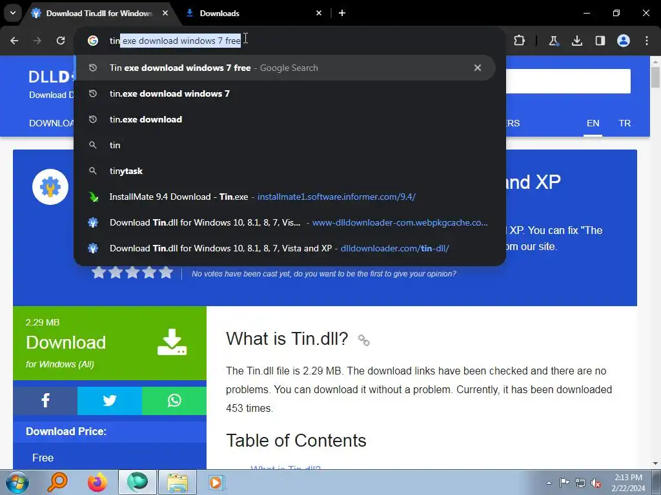The height and width of the screenshot is (495, 661).
Task: Click the site search box
Action: (x=568, y=81)
